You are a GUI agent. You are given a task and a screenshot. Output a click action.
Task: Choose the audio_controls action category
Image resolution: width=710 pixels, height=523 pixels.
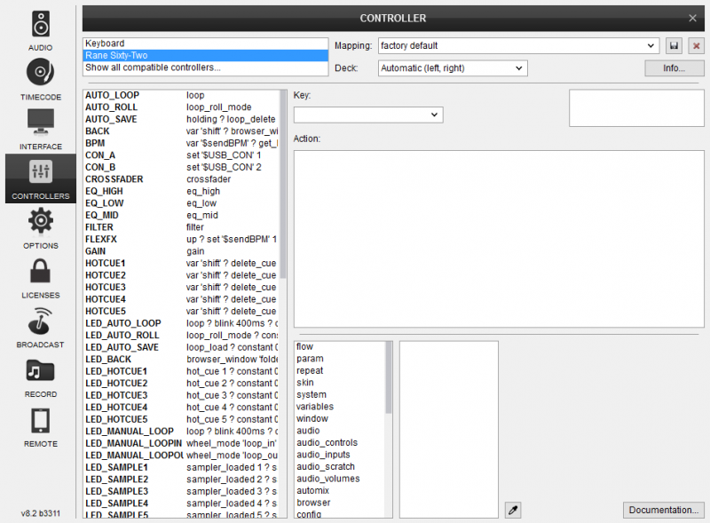[x=340, y=443]
